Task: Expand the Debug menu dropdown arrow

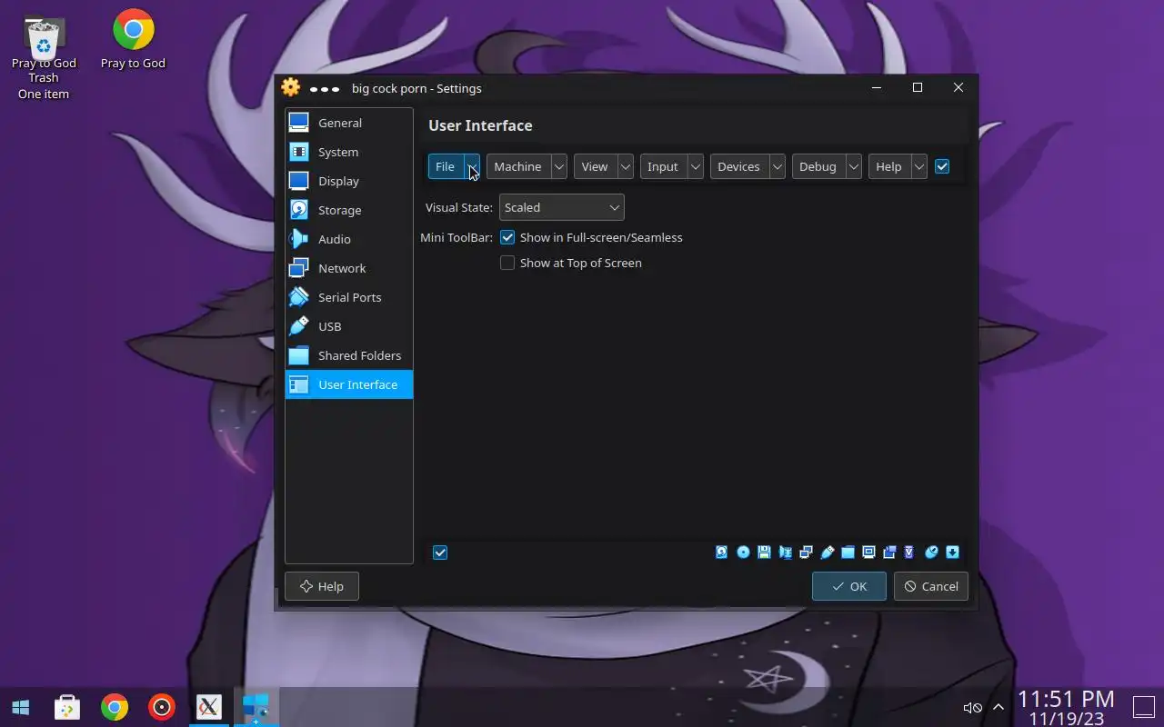Action: 854,166
